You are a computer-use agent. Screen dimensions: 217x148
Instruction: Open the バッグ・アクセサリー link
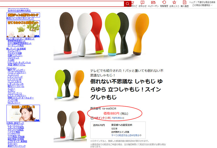point(17,72)
